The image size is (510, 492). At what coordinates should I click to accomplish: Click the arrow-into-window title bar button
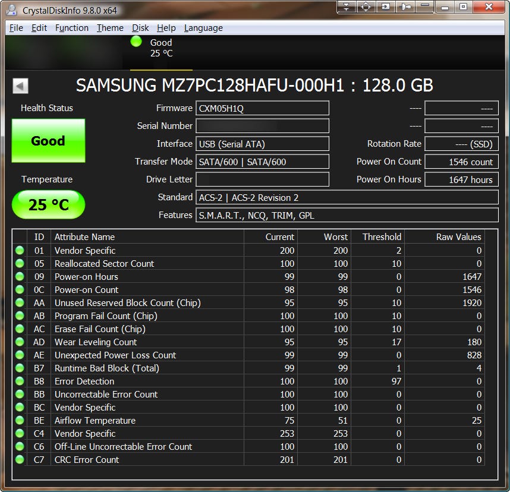click(x=386, y=7)
